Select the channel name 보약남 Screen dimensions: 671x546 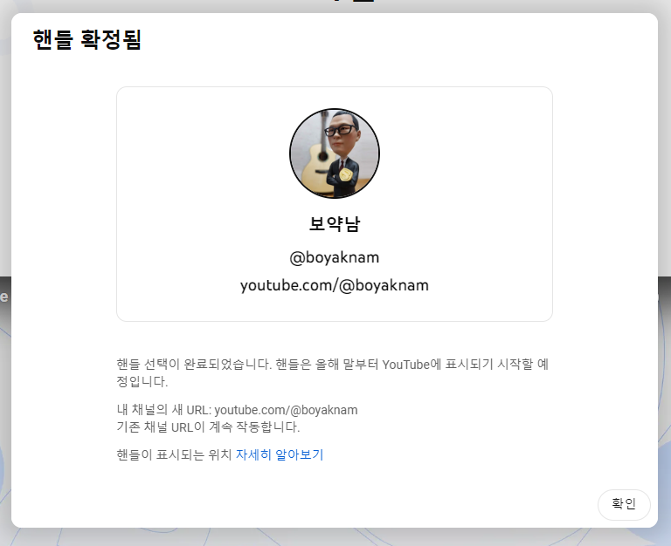click(335, 224)
